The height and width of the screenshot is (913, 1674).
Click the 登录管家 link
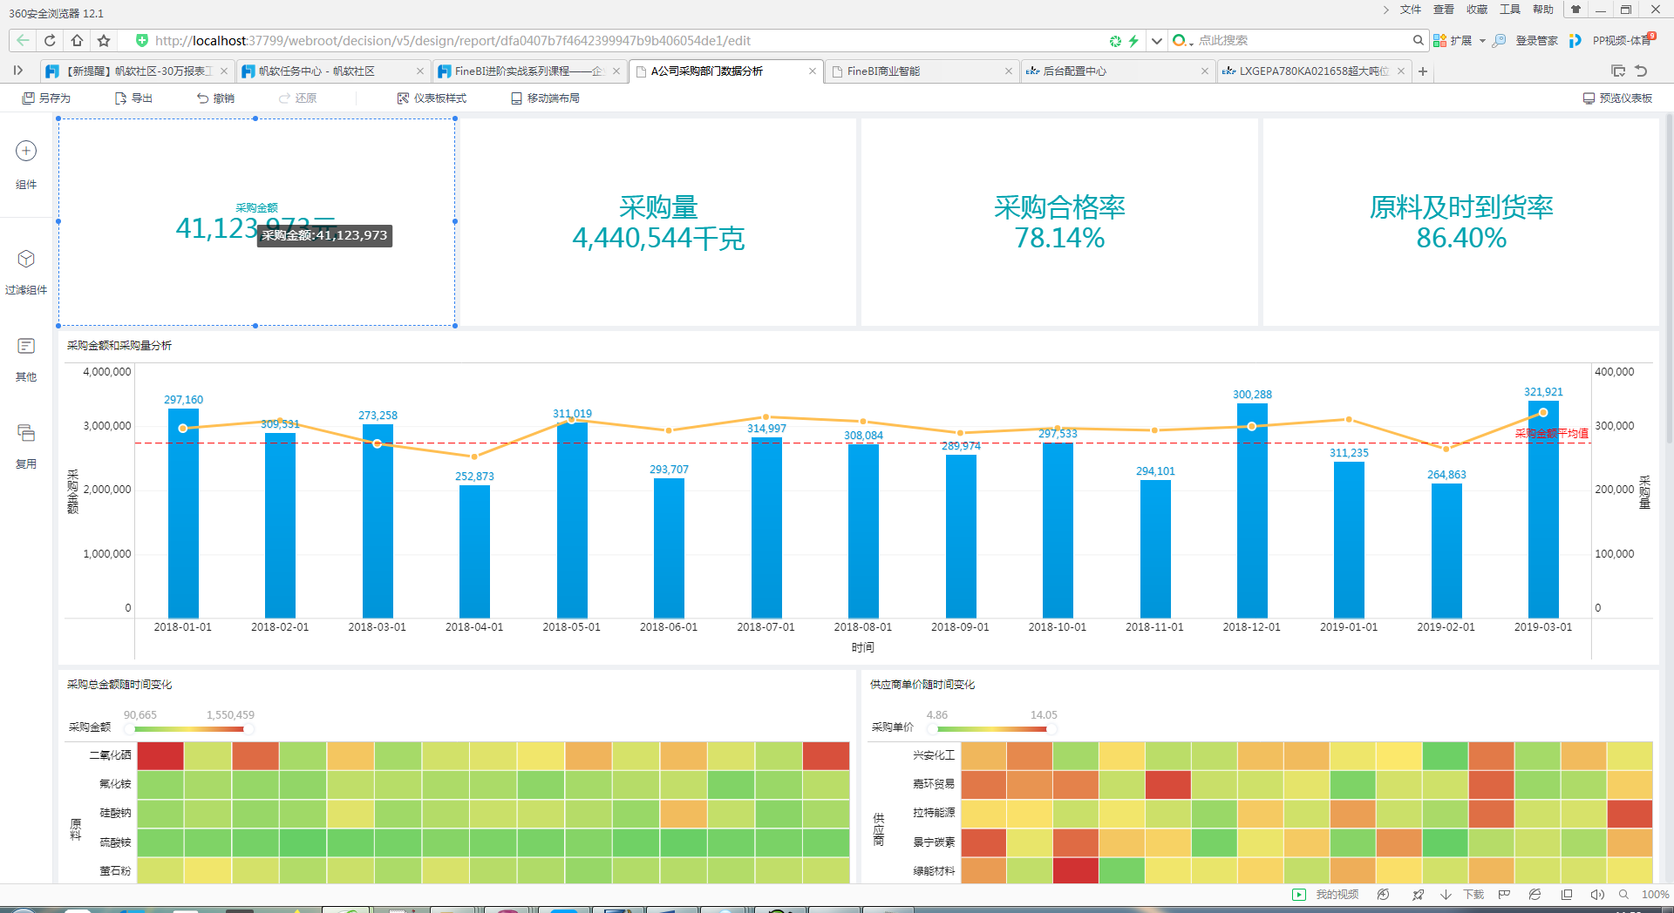click(x=1536, y=41)
